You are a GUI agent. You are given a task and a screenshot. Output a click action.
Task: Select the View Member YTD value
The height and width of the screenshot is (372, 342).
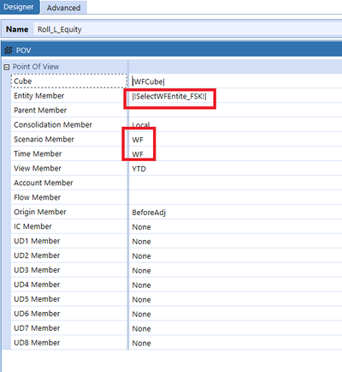[139, 169]
